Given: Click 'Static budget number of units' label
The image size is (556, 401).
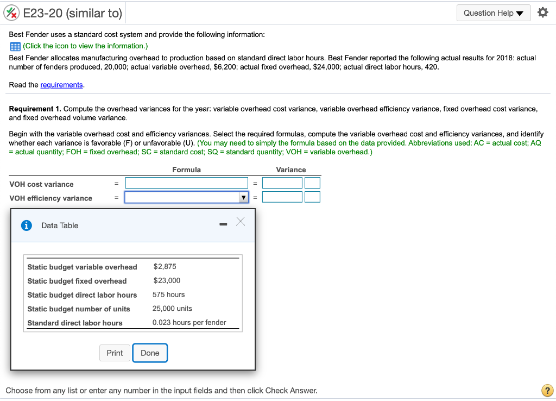Looking at the screenshot, I should tap(79, 309).
